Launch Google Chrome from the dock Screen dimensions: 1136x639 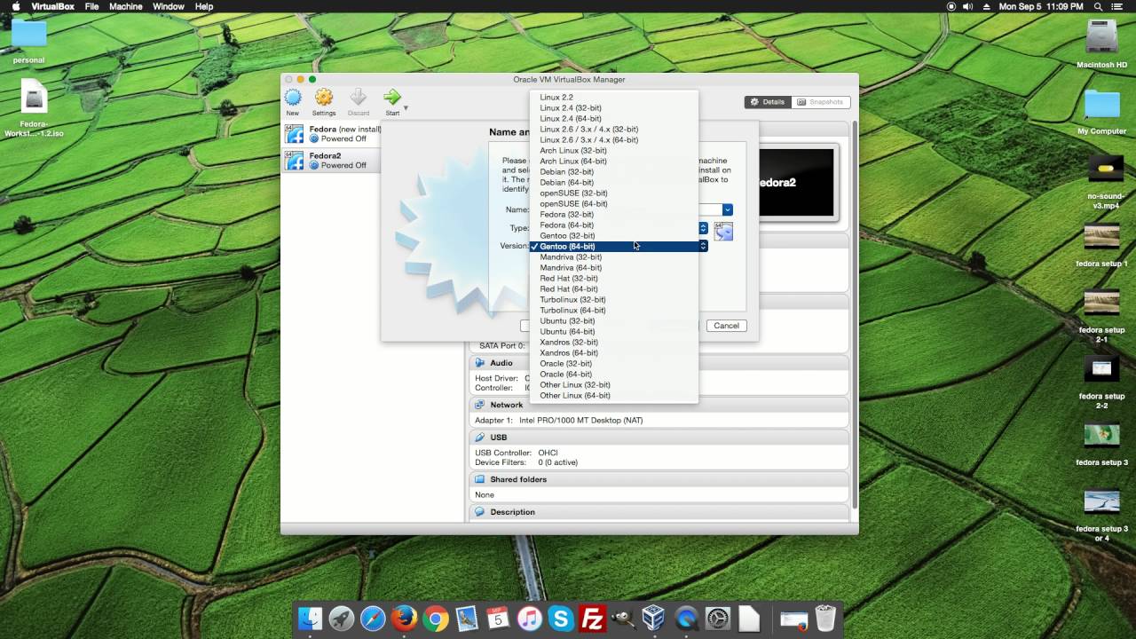pos(435,618)
